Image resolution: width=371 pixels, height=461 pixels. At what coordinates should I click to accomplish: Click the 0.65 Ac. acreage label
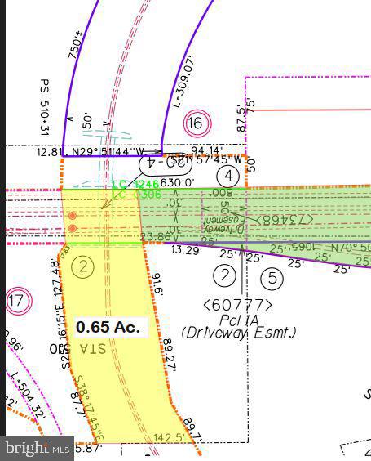108,327
